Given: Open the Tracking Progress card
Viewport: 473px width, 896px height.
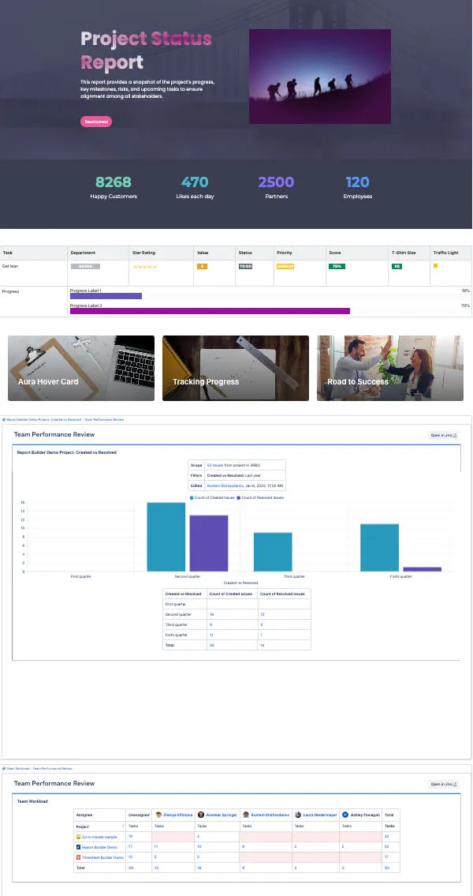Looking at the screenshot, I should pos(236,368).
